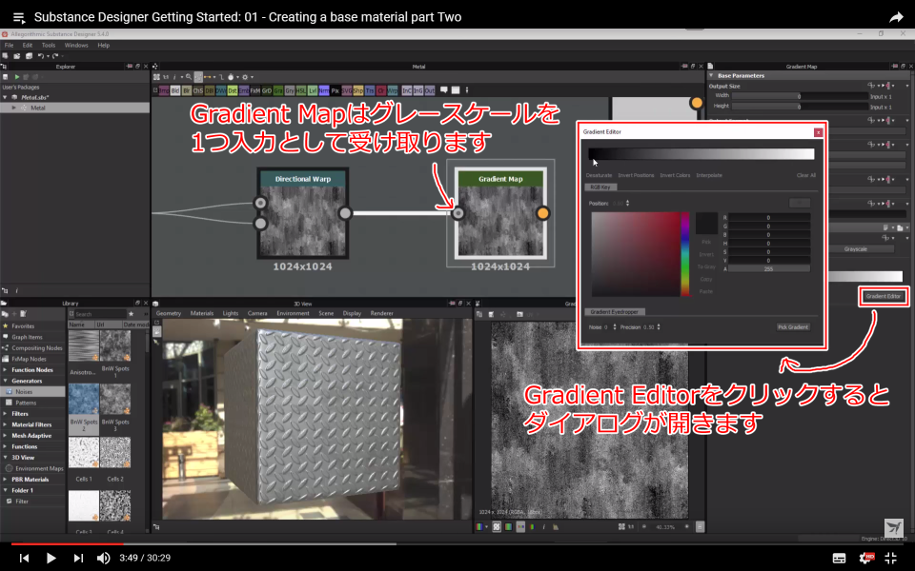Viewport: 915px width, 571px height.
Task: Play the YouTube video
Action: [51, 558]
